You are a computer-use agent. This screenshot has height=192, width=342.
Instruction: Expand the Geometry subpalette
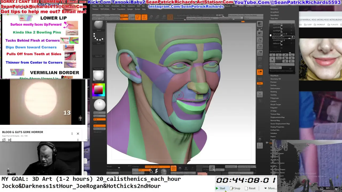(274, 9)
